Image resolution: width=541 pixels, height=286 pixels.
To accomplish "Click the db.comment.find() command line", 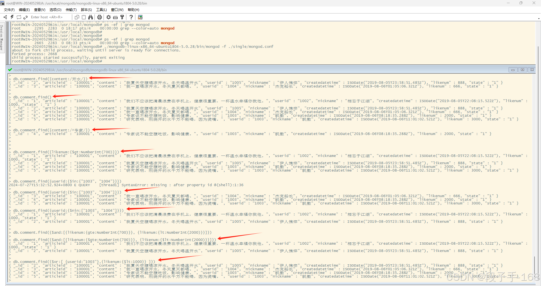I will [32, 97].
